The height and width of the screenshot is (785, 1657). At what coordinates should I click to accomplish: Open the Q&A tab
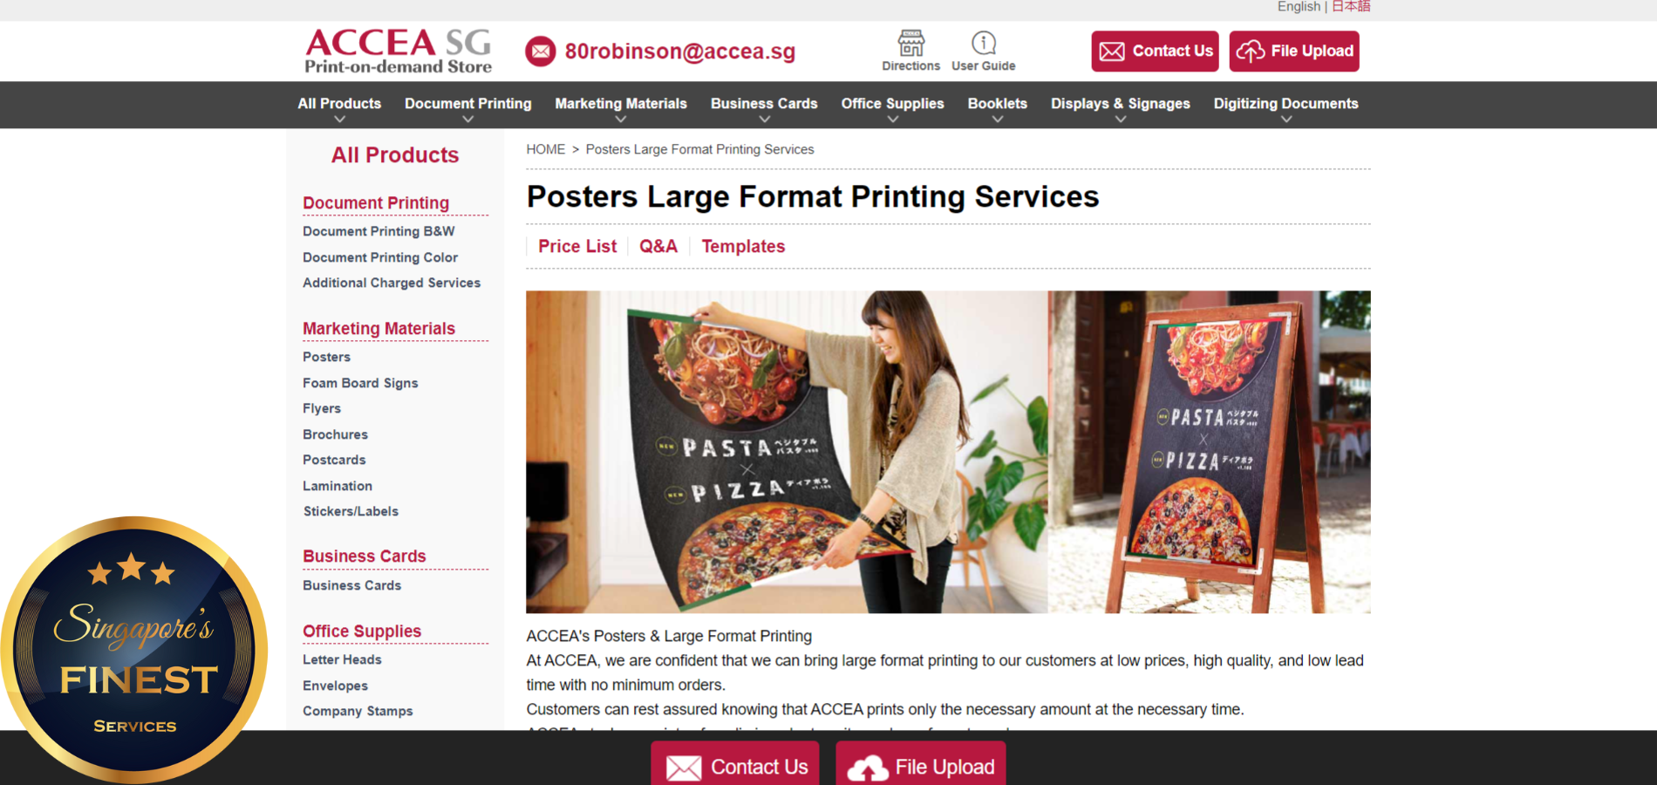point(658,247)
